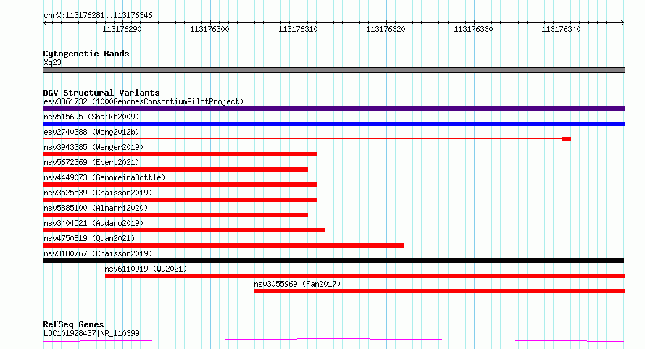Click the magenta LOC101928437 gene line
Screen dimensions: 645x349
(333, 340)
